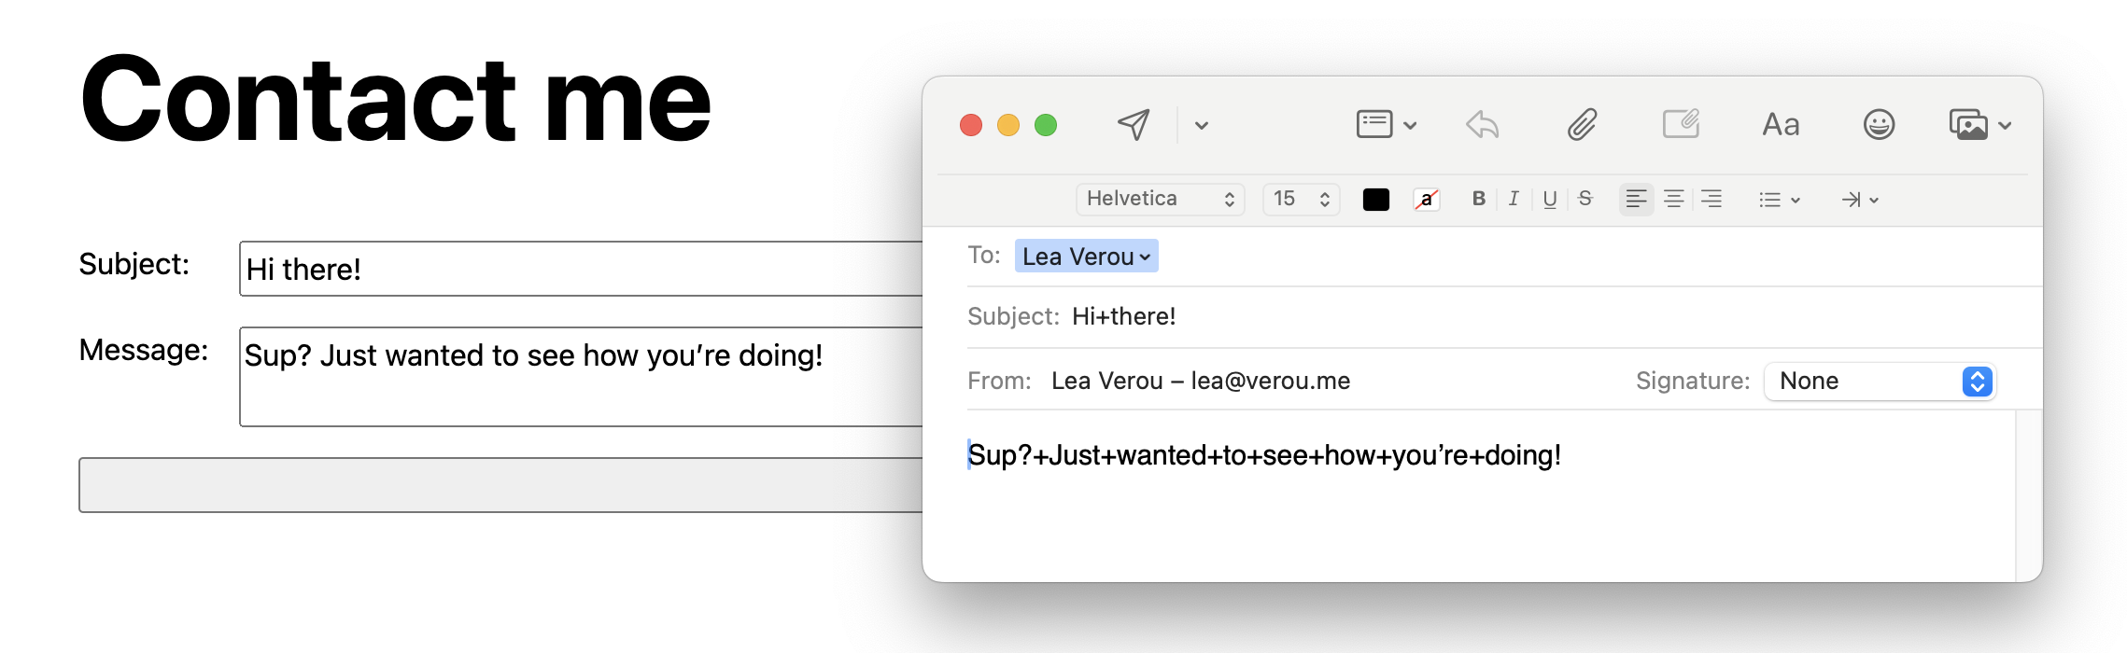Toggle underline text formatting
Screen dimensions: 2127x653
(1550, 199)
